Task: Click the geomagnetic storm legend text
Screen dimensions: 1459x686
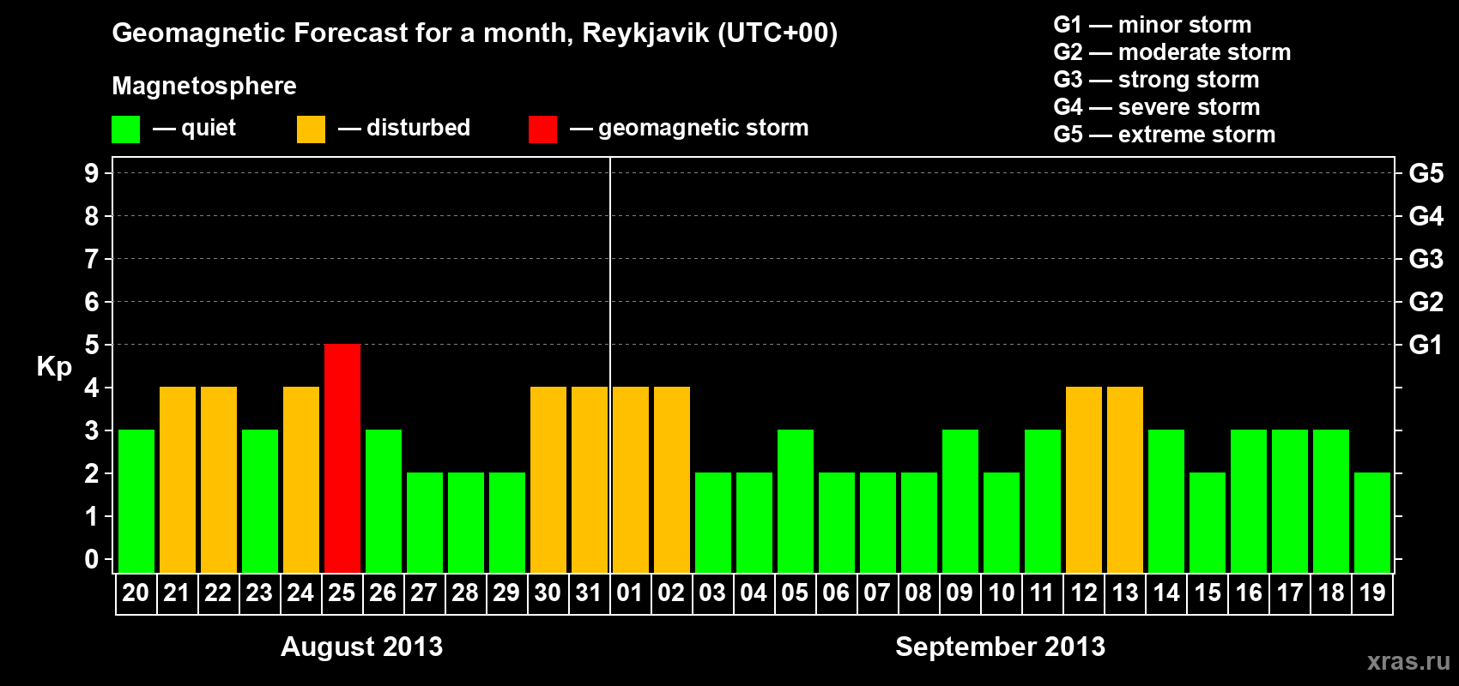Action: coord(704,129)
